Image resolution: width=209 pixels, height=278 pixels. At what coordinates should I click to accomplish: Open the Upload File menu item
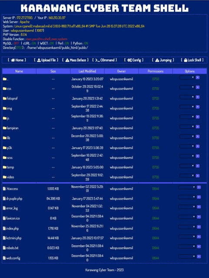pos(46,60)
